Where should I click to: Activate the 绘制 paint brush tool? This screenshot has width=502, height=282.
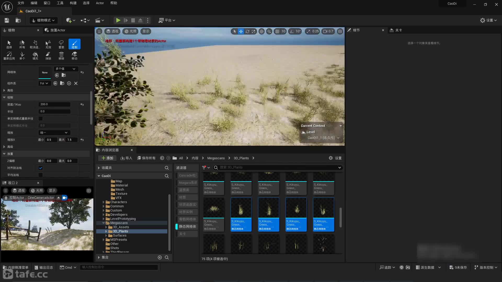(74, 44)
